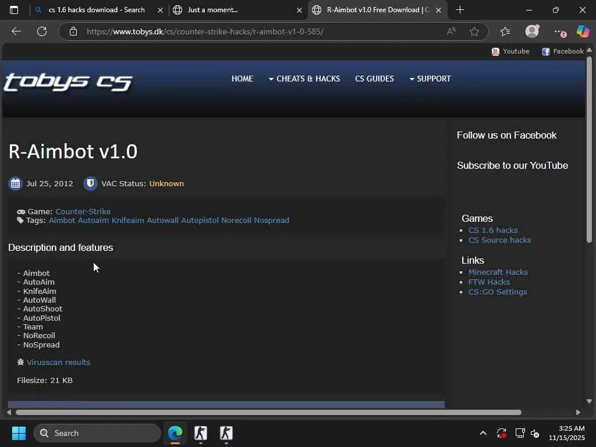Close the R-Aimbot v1.0 tab
The height and width of the screenshot is (447, 596).
click(x=439, y=10)
